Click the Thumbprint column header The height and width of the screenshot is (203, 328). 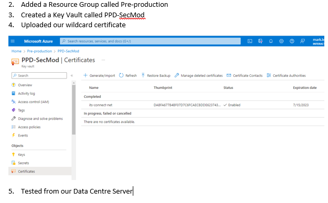tap(163, 87)
